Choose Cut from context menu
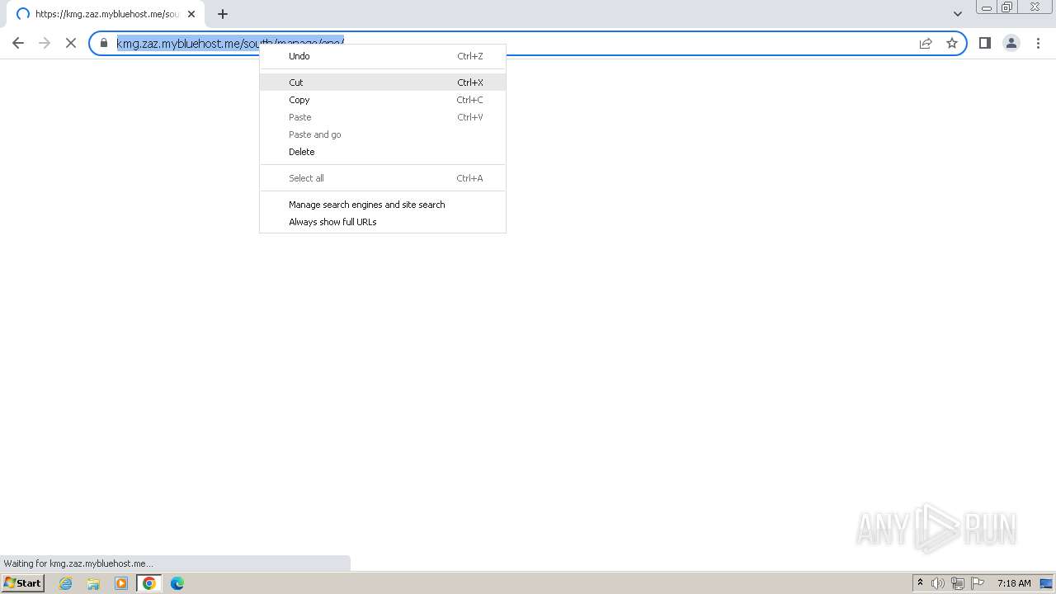The image size is (1056, 594). (383, 82)
